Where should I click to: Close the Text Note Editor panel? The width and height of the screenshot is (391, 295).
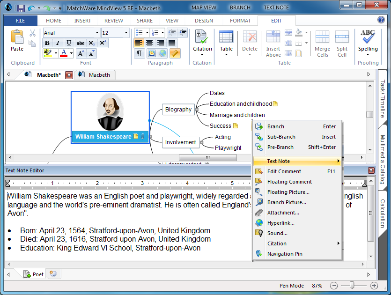click(371, 170)
